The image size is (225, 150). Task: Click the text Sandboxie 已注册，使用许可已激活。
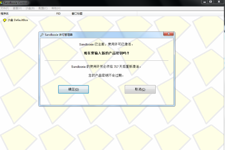[106, 44]
